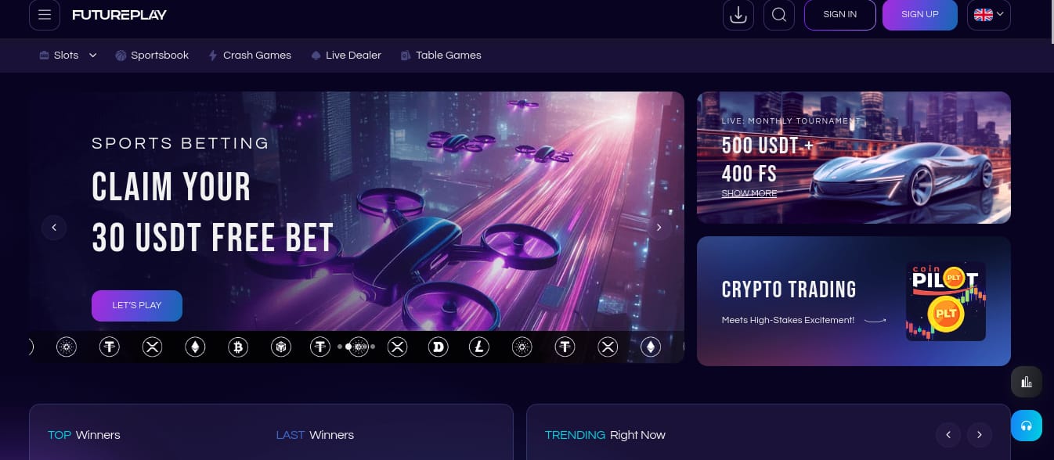Viewport: 1054px width, 460px height.
Task: Select the Dogecoin coin icon
Action: pos(439,347)
